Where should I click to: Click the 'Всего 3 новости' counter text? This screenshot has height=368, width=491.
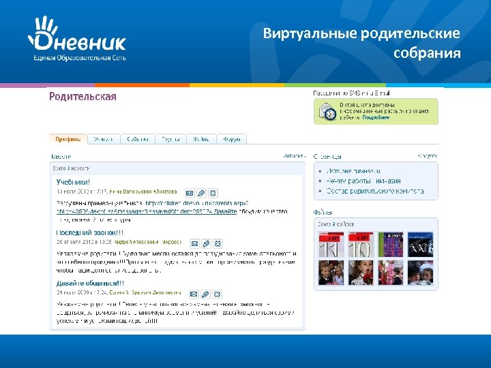click(71, 168)
